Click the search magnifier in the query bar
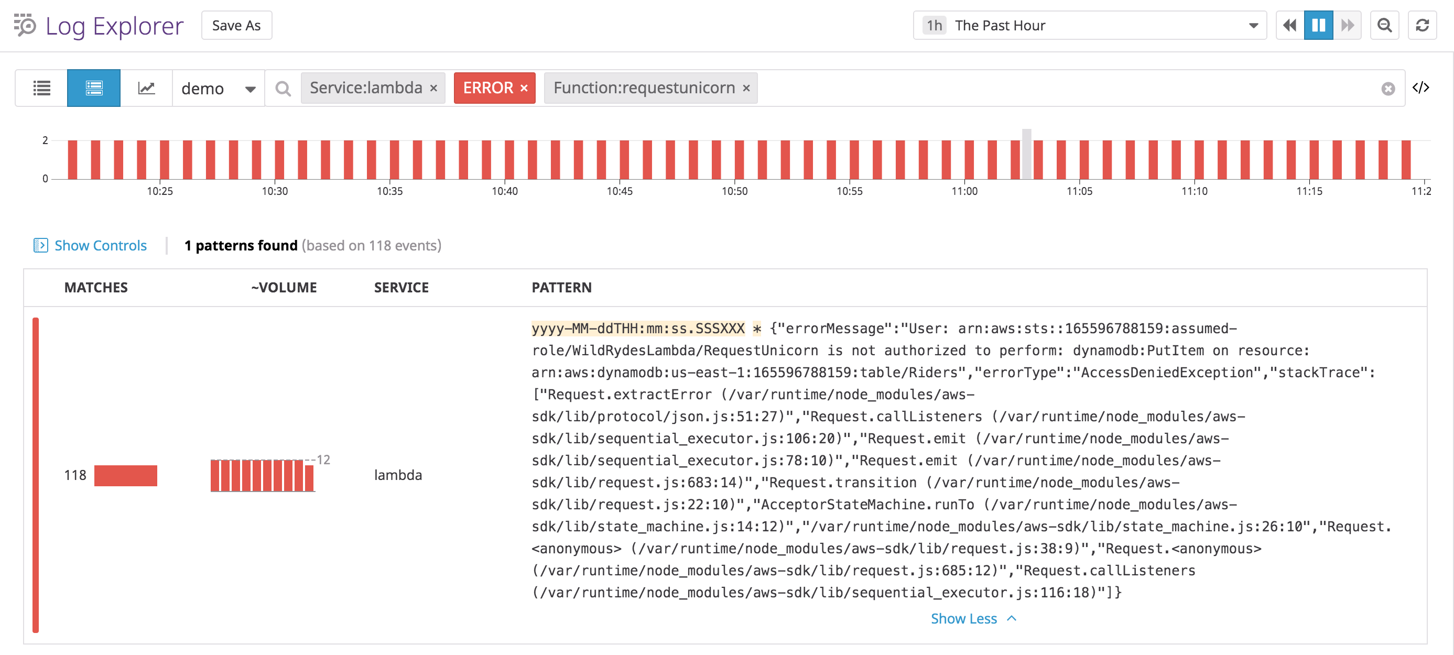 tap(284, 88)
